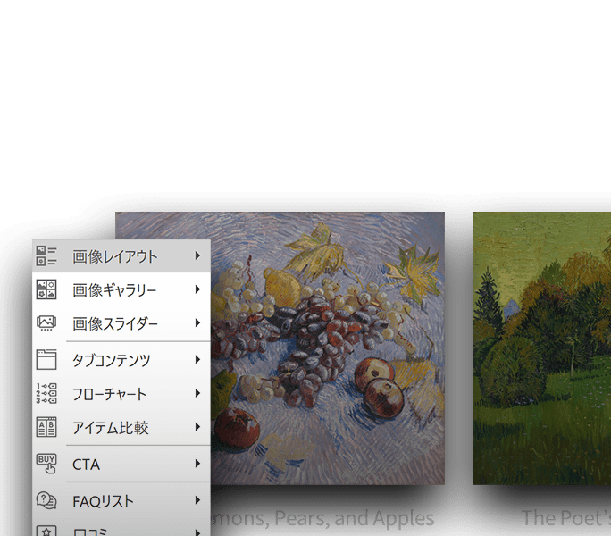The image size is (611, 536).
Task: Click the CTA BUY hand icon
Action: [x=46, y=464]
